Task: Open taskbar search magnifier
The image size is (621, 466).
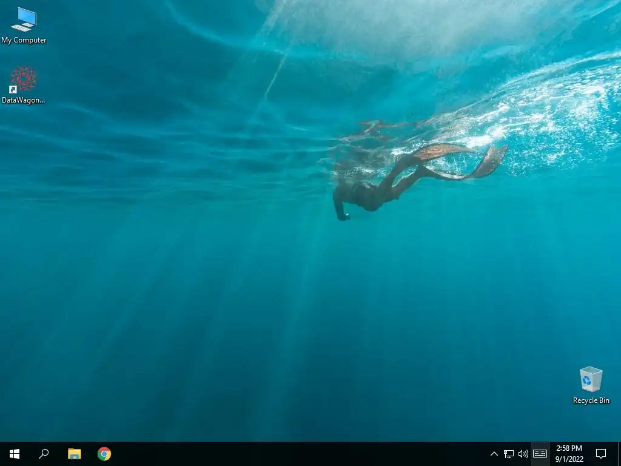Action: (44, 454)
